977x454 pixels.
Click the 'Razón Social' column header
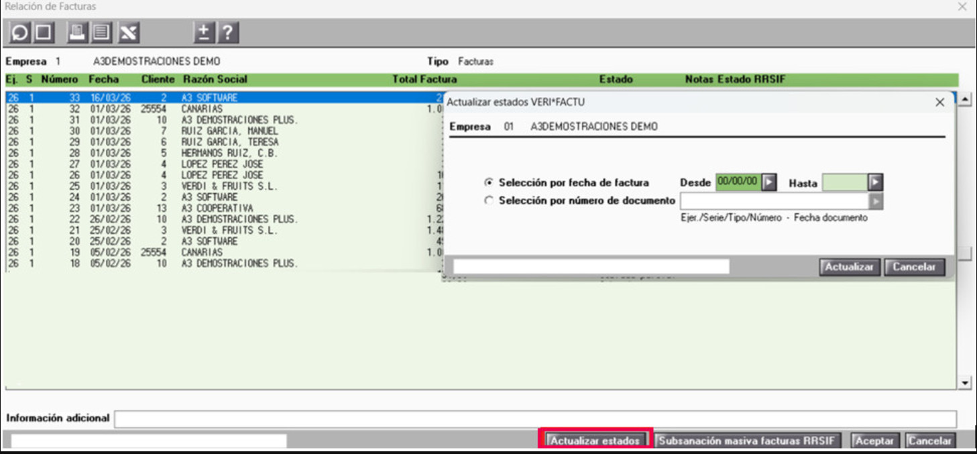click(215, 79)
